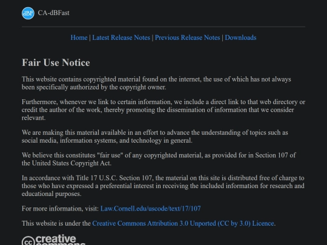The height and width of the screenshot is (245, 327).
Task: Click the 'For more information, visit:' text
Action: (61, 209)
